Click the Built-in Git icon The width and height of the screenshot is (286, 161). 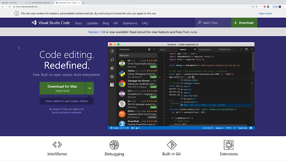(172, 145)
